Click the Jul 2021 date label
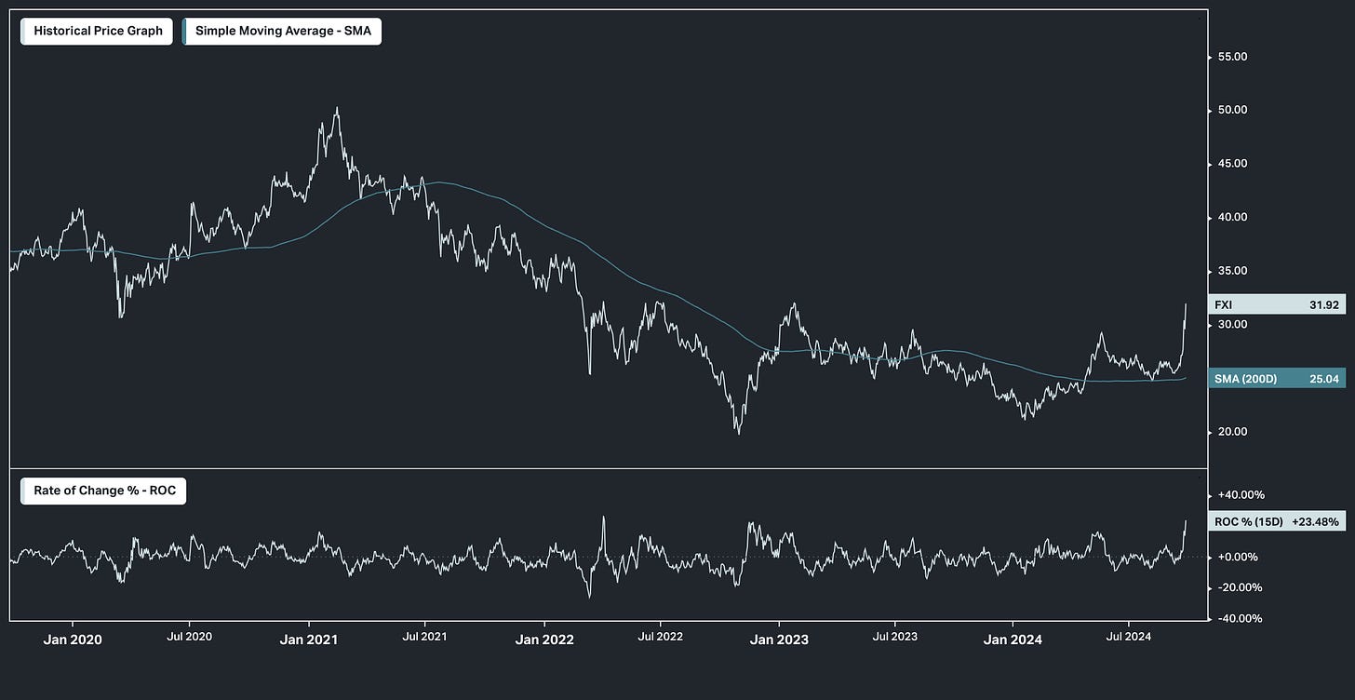 [424, 638]
